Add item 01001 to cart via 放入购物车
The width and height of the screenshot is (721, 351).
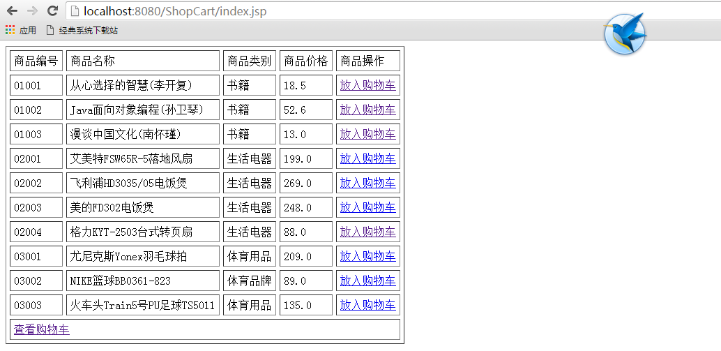click(x=368, y=85)
